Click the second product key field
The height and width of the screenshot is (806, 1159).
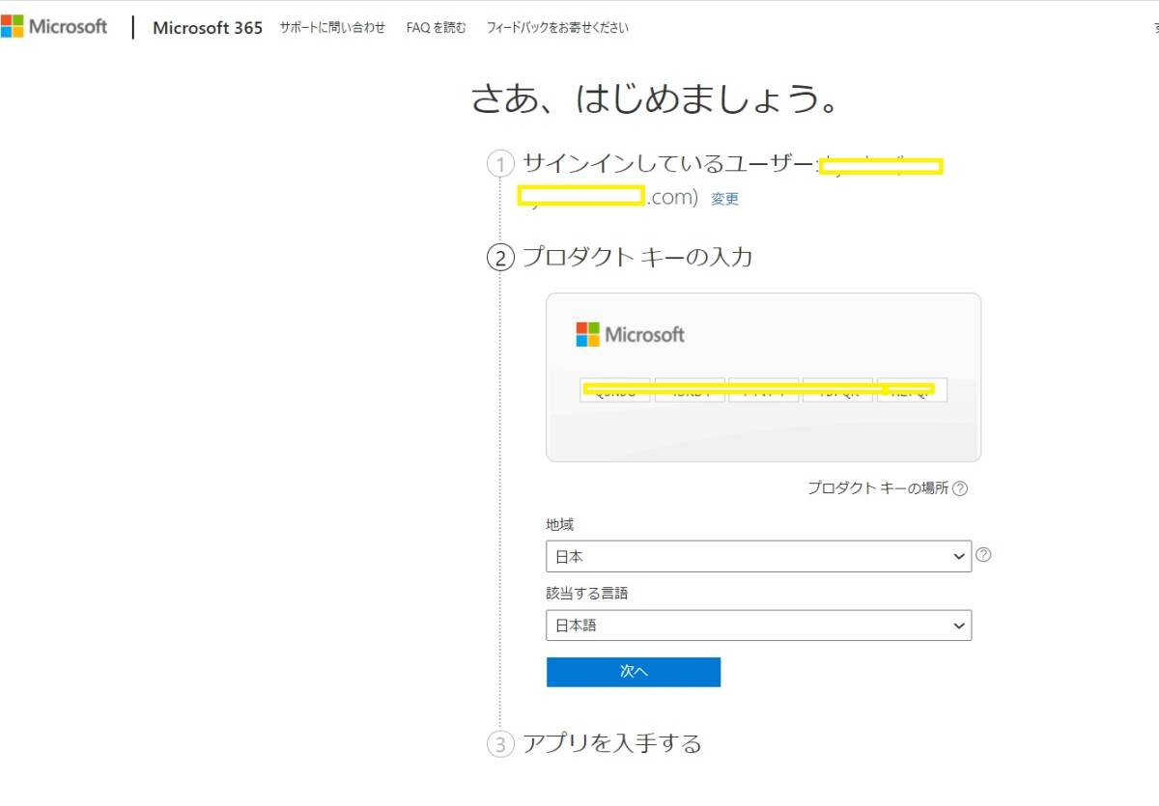pyautogui.click(x=690, y=389)
